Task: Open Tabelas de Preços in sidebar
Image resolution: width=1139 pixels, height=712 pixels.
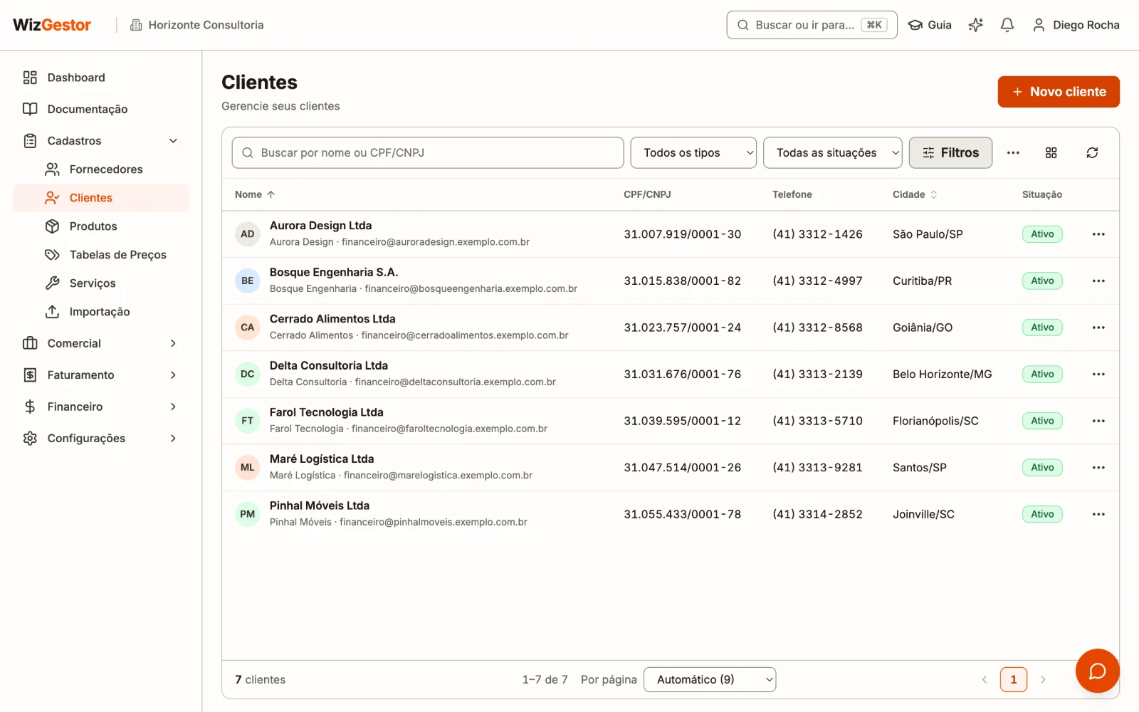Action: point(100,255)
